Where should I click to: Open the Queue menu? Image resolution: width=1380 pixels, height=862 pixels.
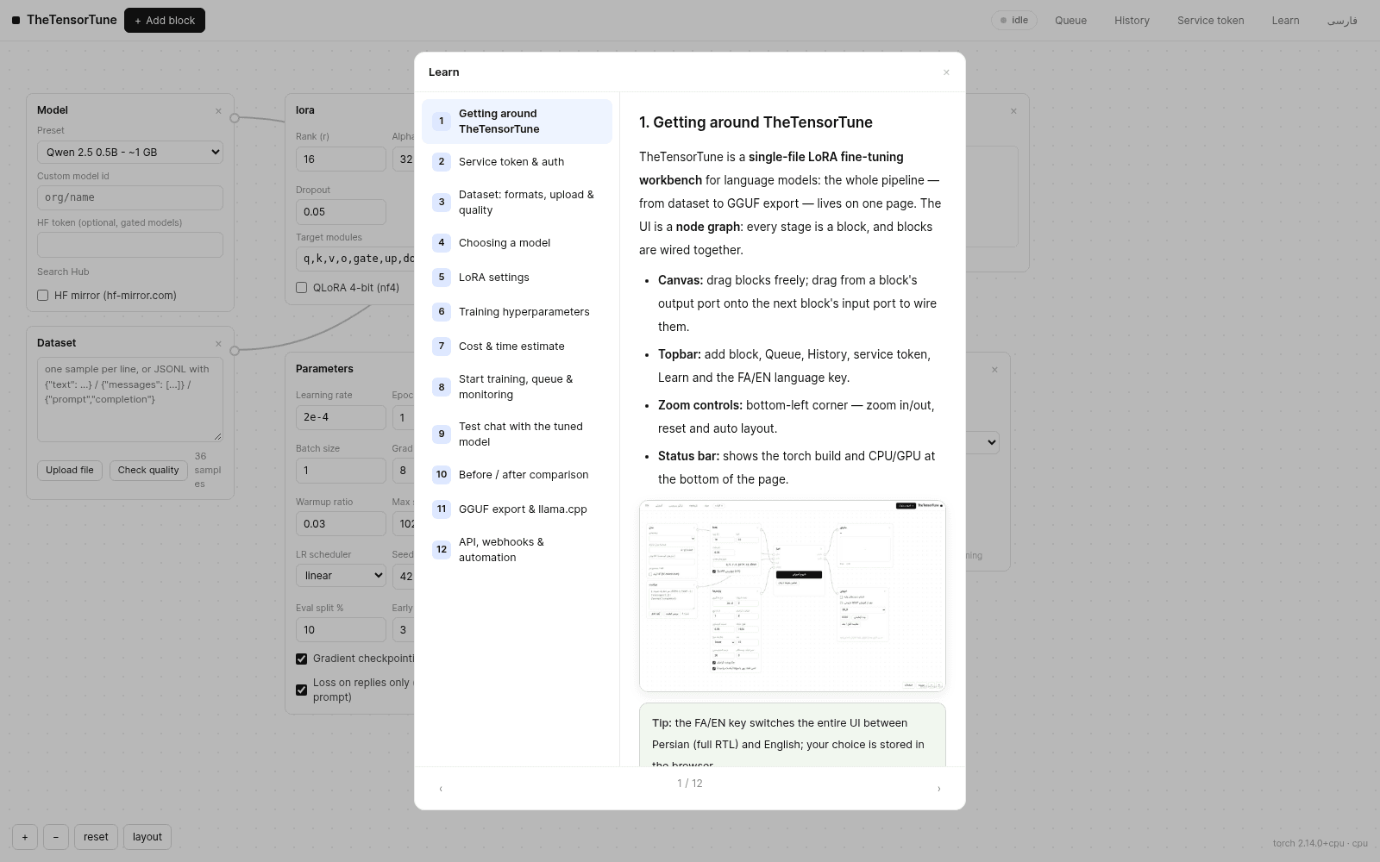pyautogui.click(x=1070, y=21)
